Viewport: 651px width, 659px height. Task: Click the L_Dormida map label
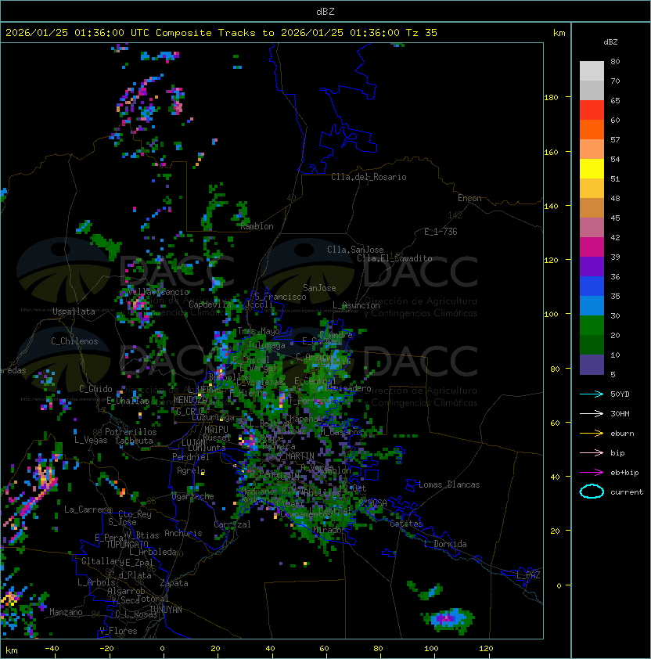point(445,544)
